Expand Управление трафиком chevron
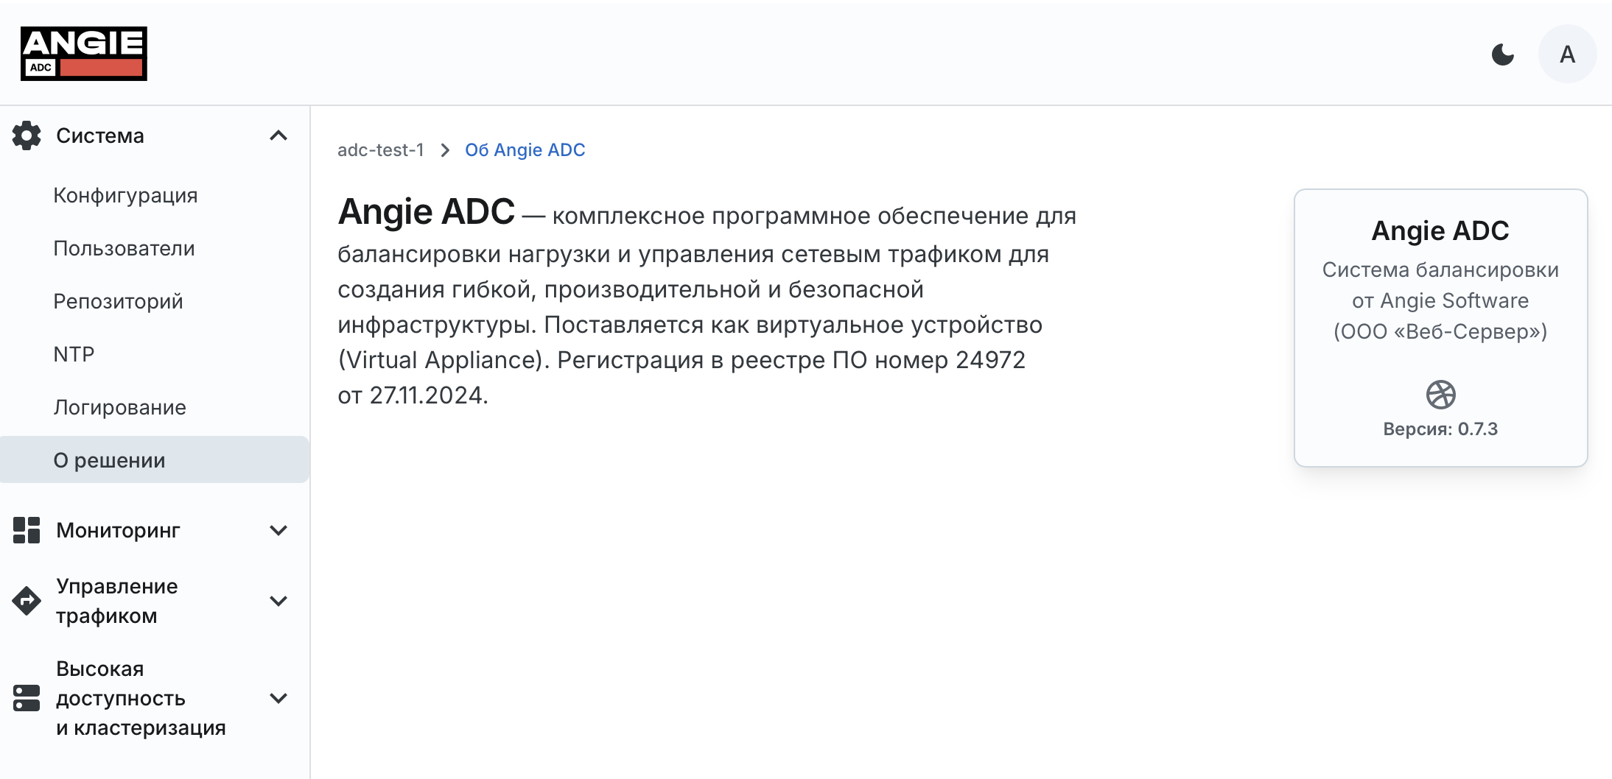 click(278, 601)
